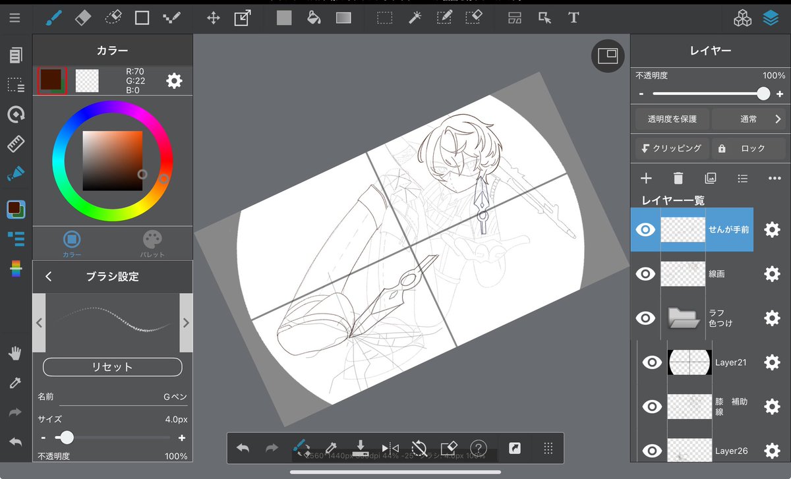Select the hand pan tool in sidebar

pos(15,354)
